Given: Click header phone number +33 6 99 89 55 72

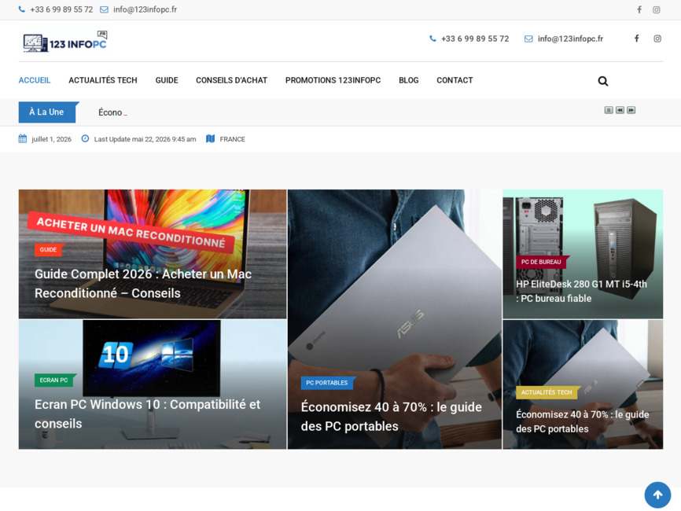Looking at the screenshot, I should [x=475, y=39].
